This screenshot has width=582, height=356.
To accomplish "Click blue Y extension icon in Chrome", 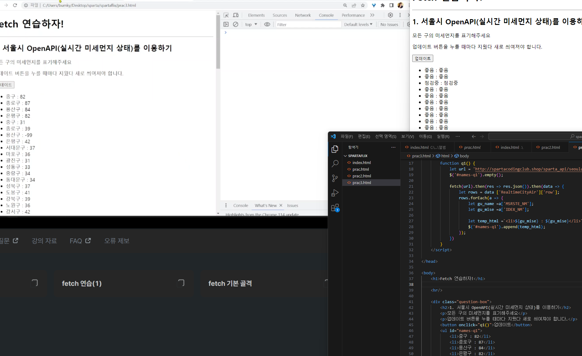I will 374,5.
